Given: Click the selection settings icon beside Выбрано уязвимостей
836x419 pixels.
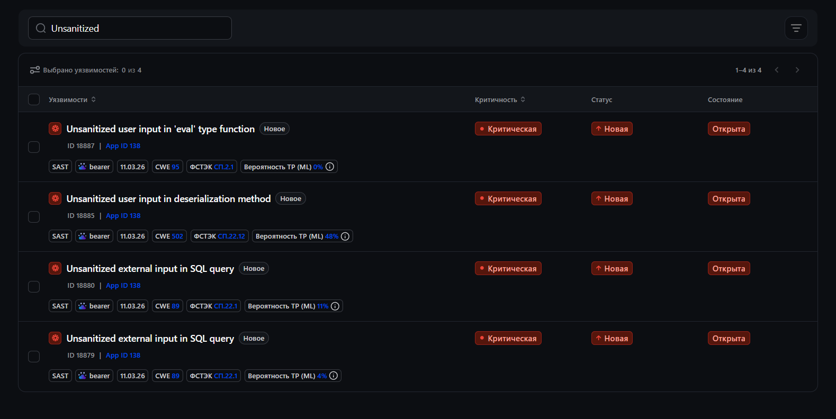Looking at the screenshot, I should (35, 70).
